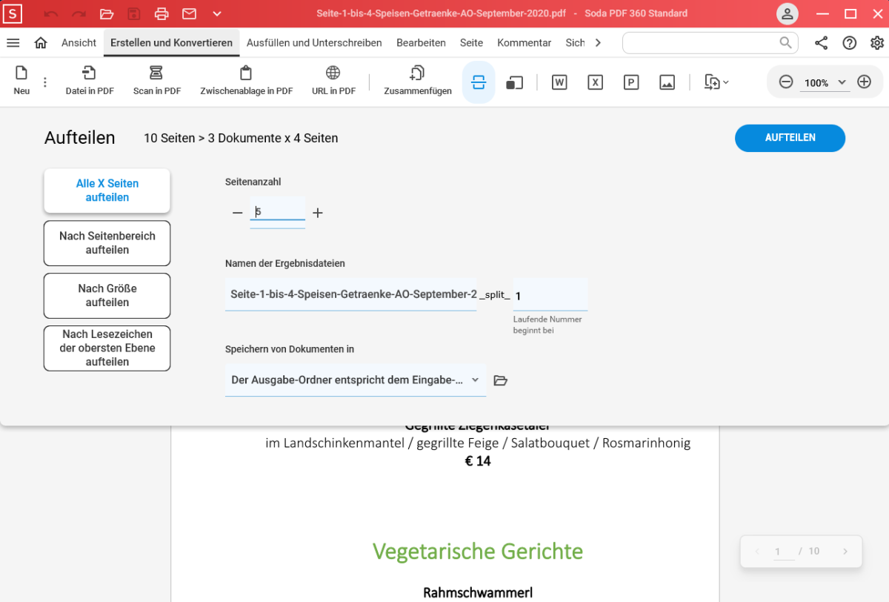This screenshot has width=889, height=602.
Task: Open the Scan in PDF tool
Action: pyautogui.click(x=156, y=73)
